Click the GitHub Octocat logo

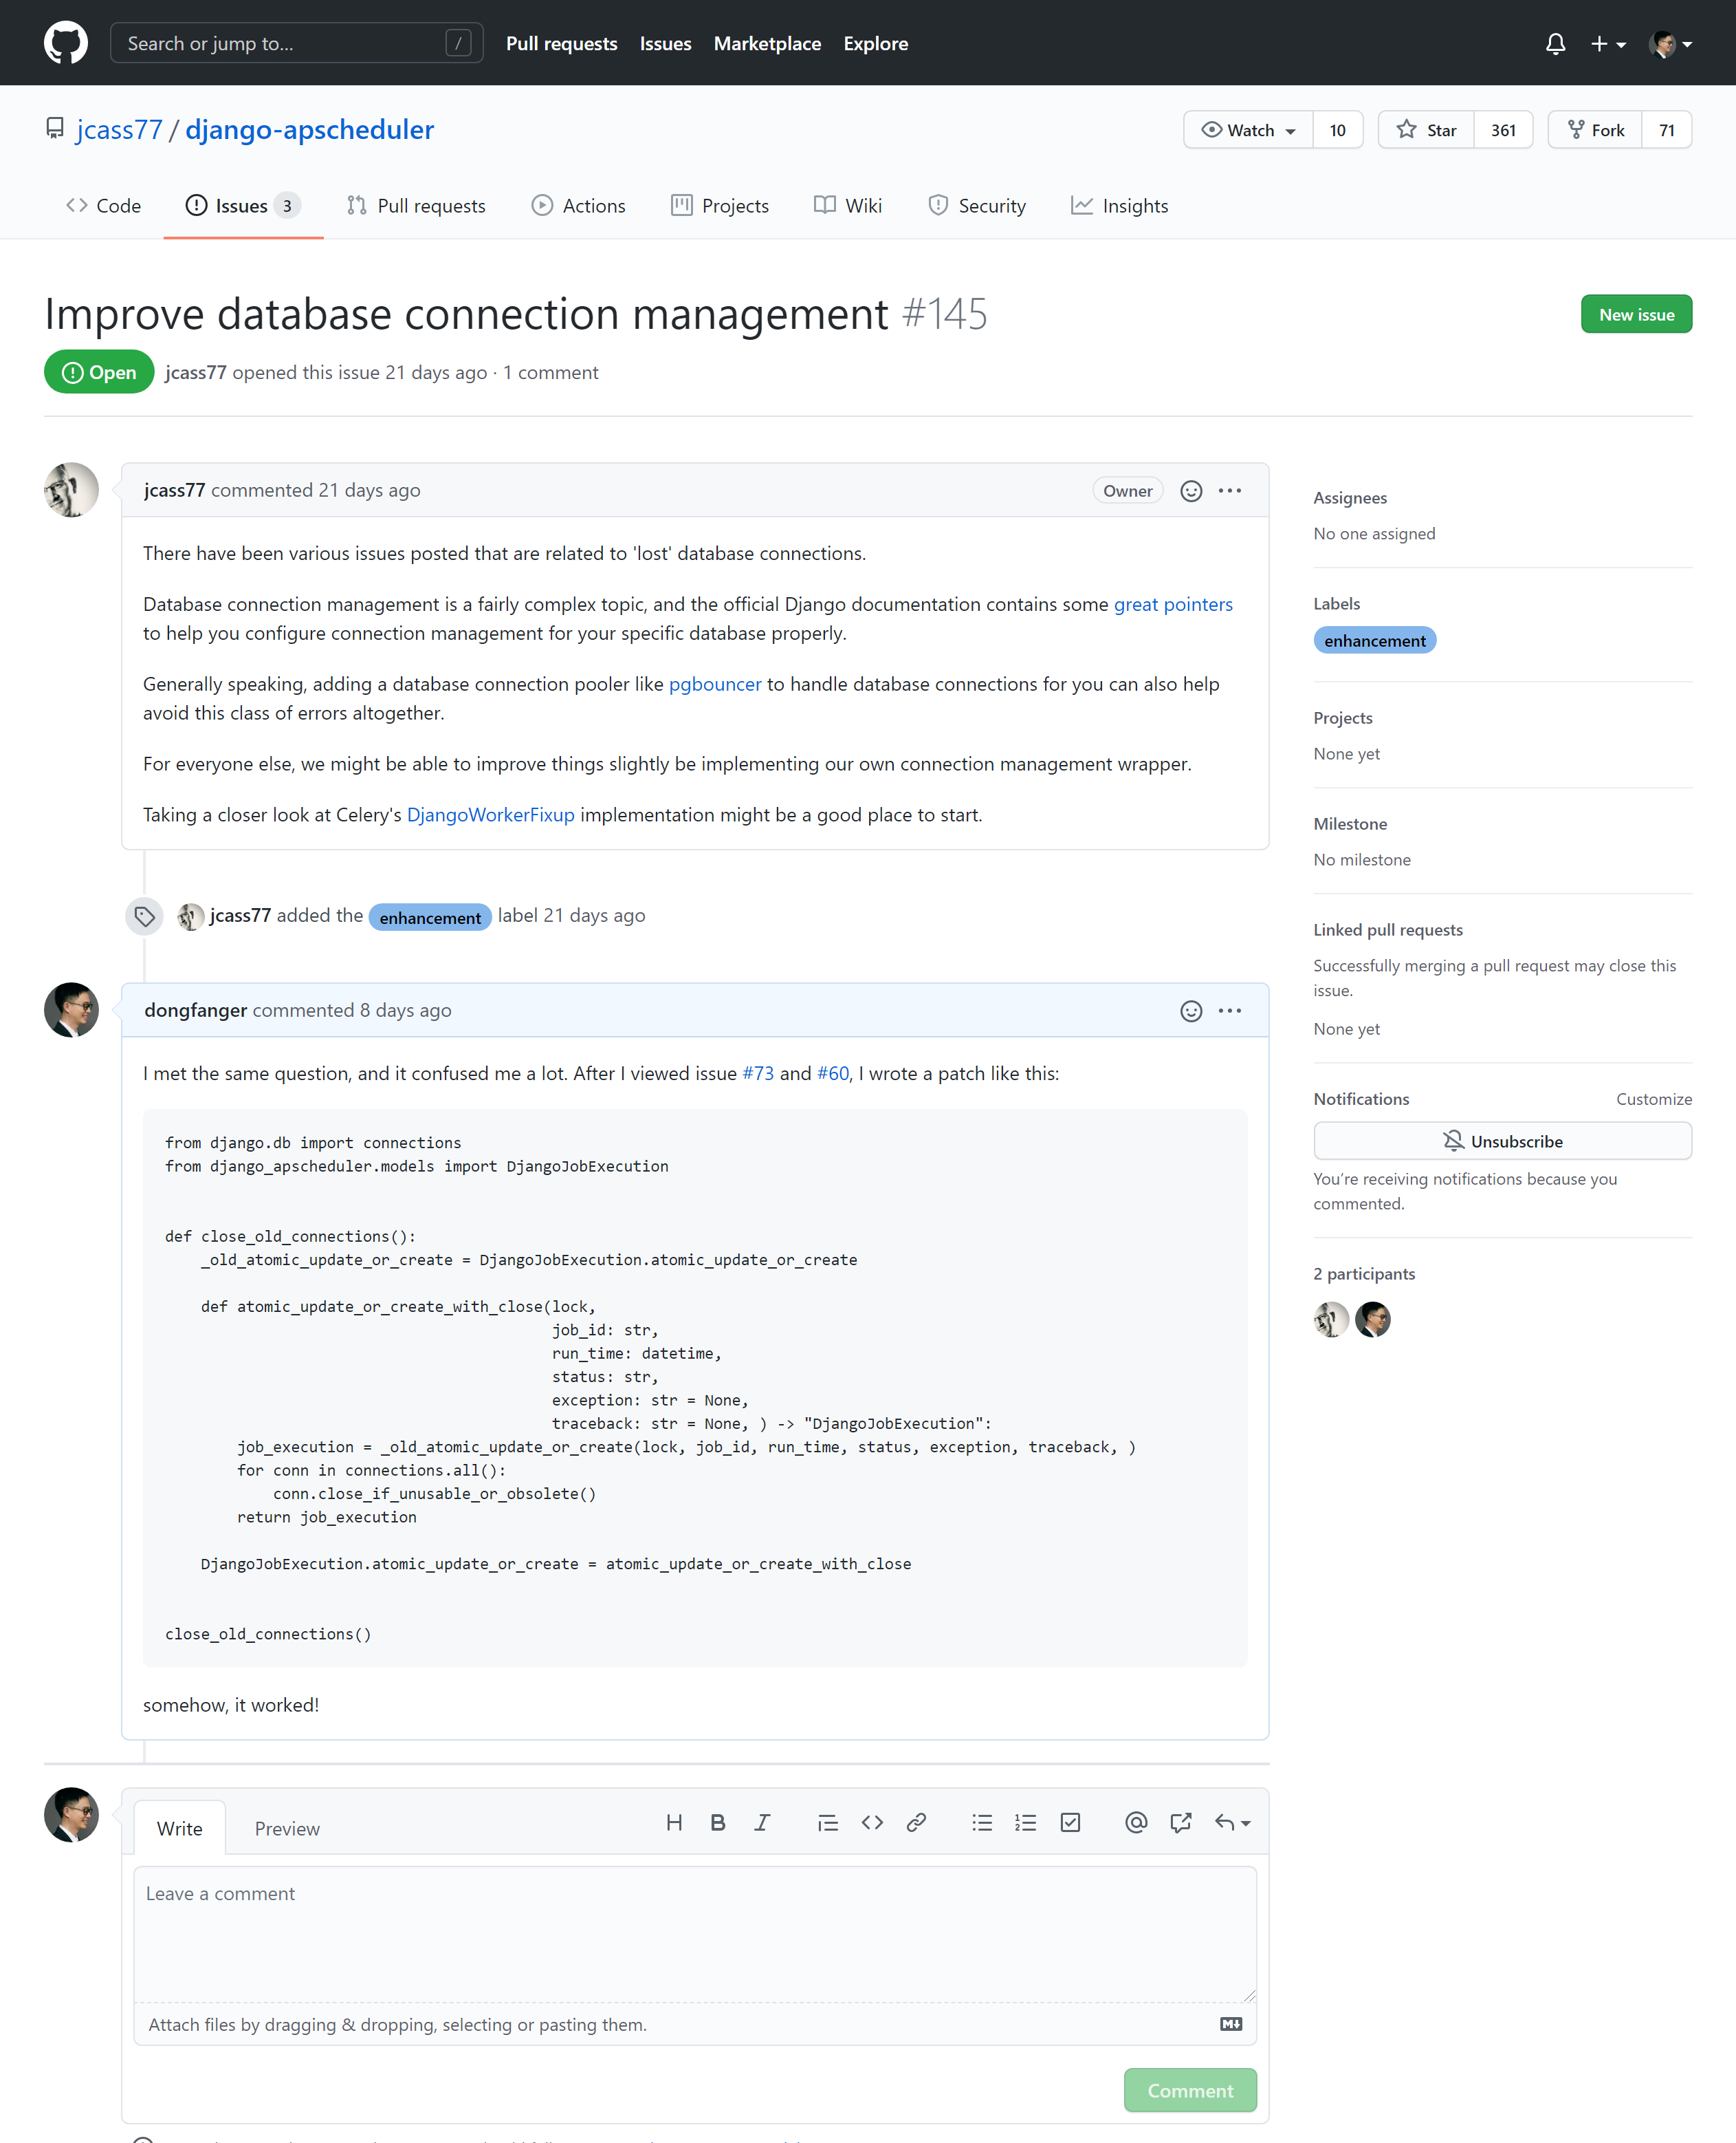66,43
